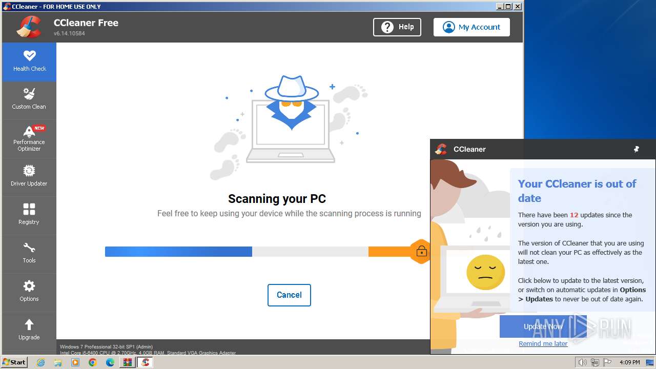The height and width of the screenshot is (369, 656).
Task: Open WinRAR taskbar item
Action: tap(128, 362)
